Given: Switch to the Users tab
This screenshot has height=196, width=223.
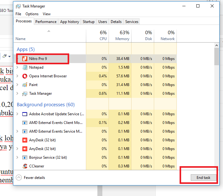Looking at the screenshot, I should point(103,22).
